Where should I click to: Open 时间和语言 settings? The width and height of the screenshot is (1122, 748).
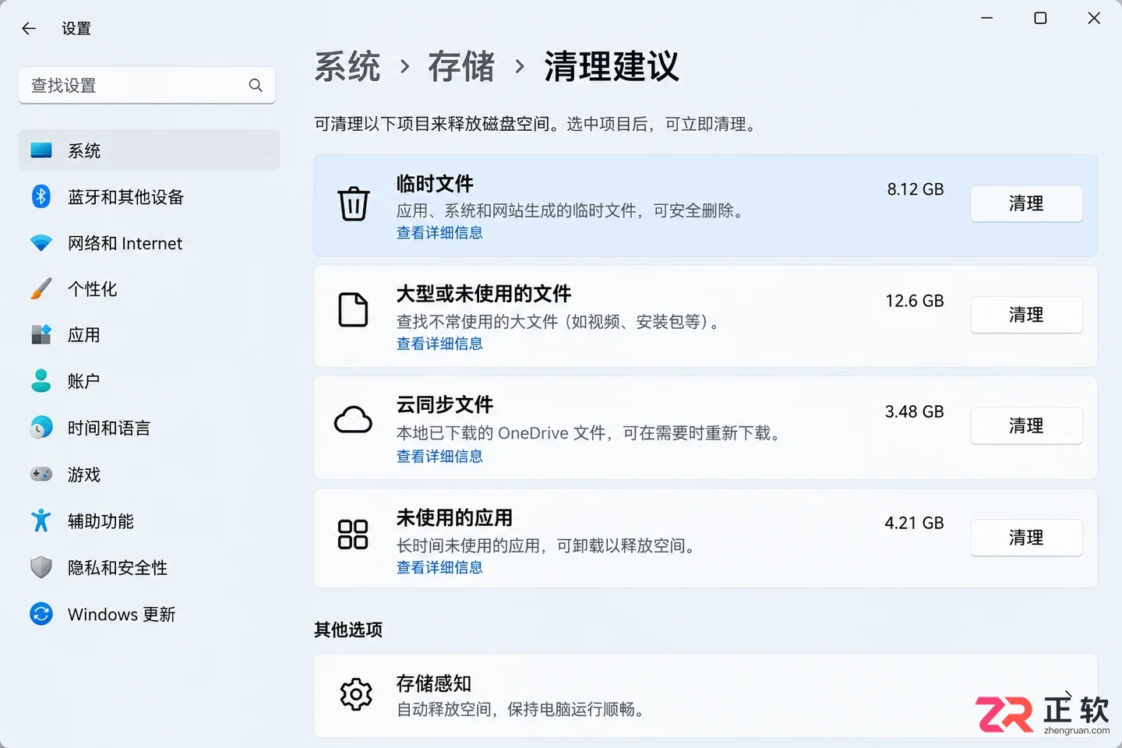[x=149, y=428]
